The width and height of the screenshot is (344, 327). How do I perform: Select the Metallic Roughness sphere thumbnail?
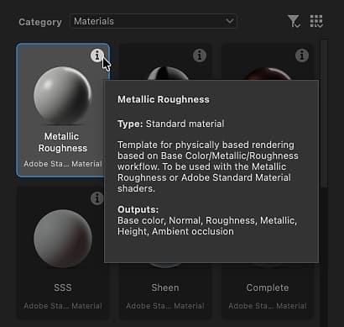tap(63, 96)
